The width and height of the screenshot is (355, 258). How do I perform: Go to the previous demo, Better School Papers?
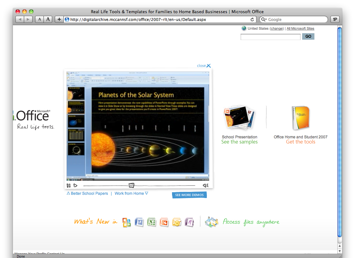tap(87, 193)
